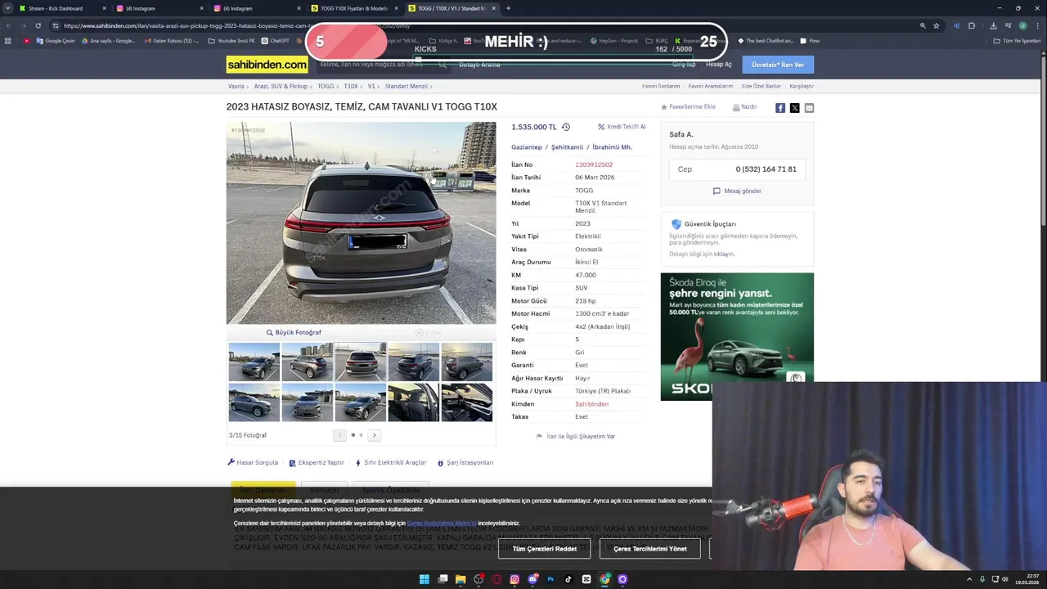Click Şehitkamil district link
This screenshot has width=1047, height=589.
pos(567,147)
